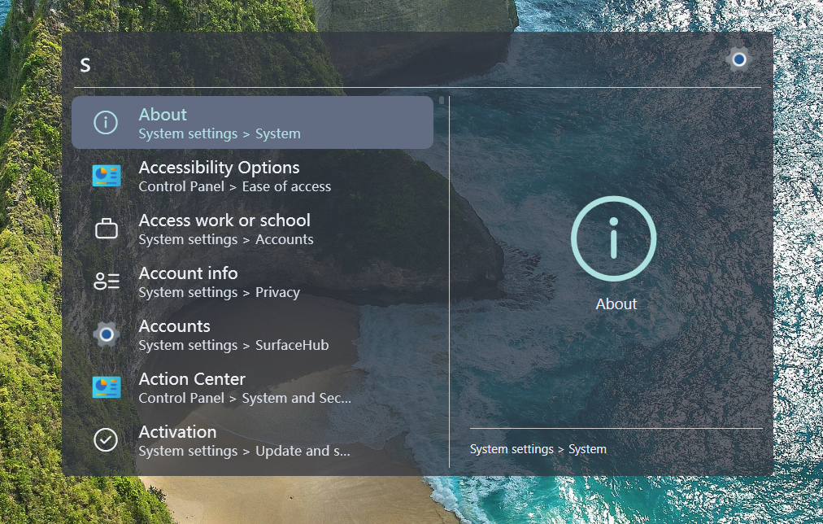Click 'Control Panel > System and Sec...' subtitle
Image resolution: width=823 pixels, height=524 pixels.
[x=245, y=398]
